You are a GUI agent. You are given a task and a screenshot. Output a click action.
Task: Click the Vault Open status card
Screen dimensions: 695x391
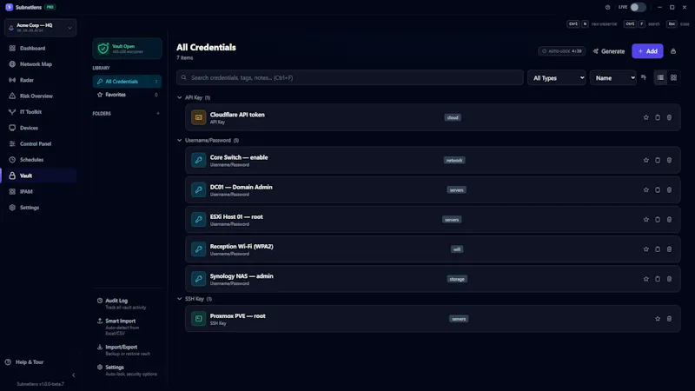127,49
